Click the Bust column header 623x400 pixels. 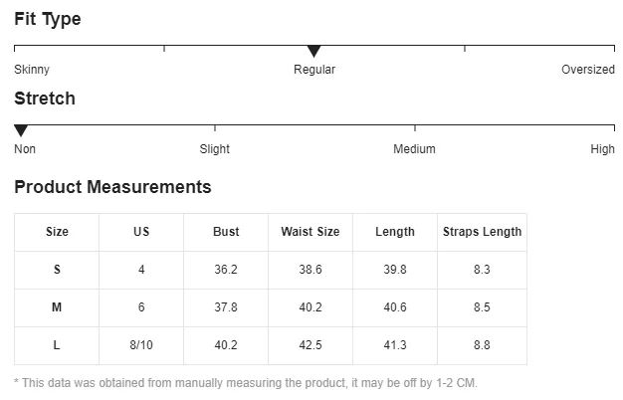click(x=226, y=232)
